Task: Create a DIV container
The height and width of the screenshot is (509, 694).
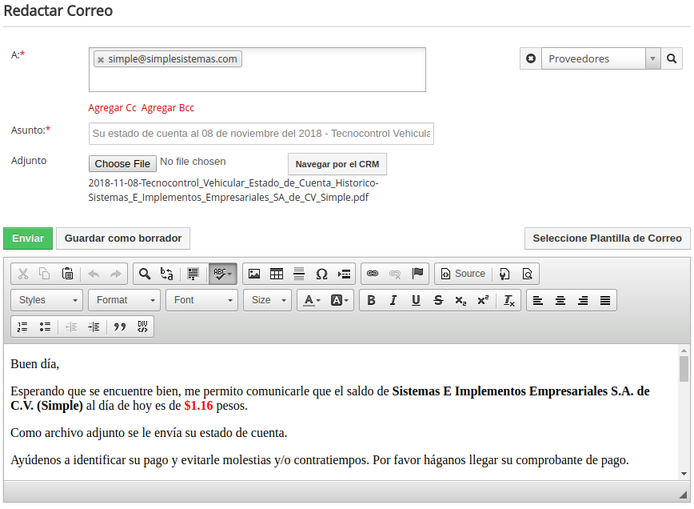Action: [142, 327]
